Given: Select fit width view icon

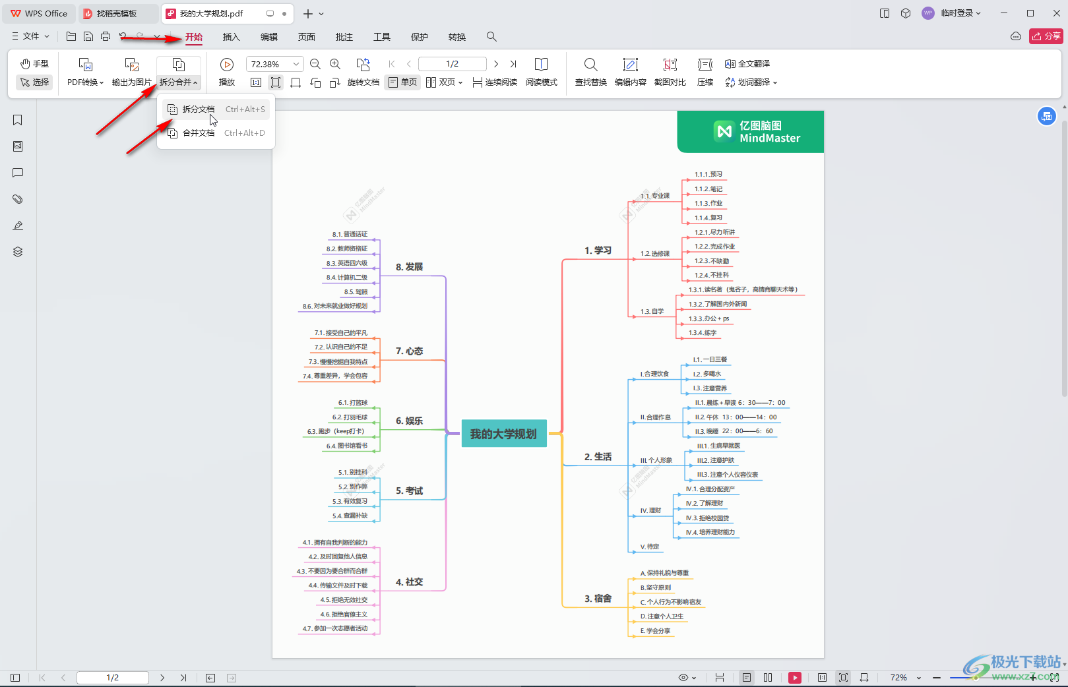Looking at the screenshot, I should [x=296, y=82].
